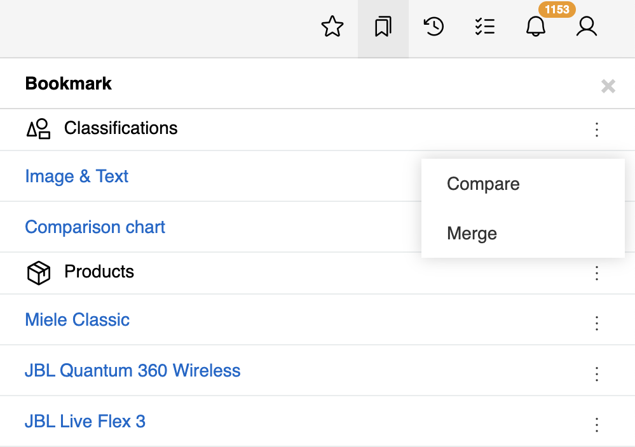Open the notifications bell
The image size is (635, 447).
(x=535, y=27)
